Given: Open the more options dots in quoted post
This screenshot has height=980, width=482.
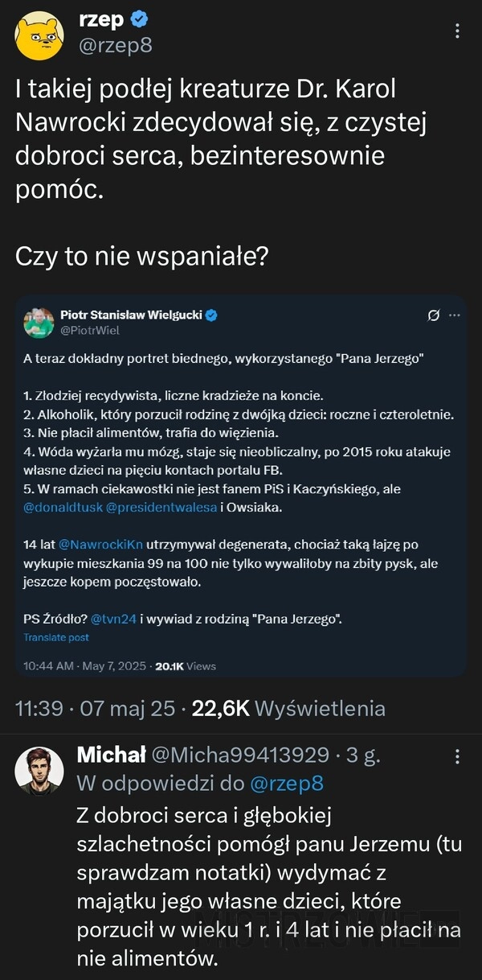Looking at the screenshot, I should (454, 315).
